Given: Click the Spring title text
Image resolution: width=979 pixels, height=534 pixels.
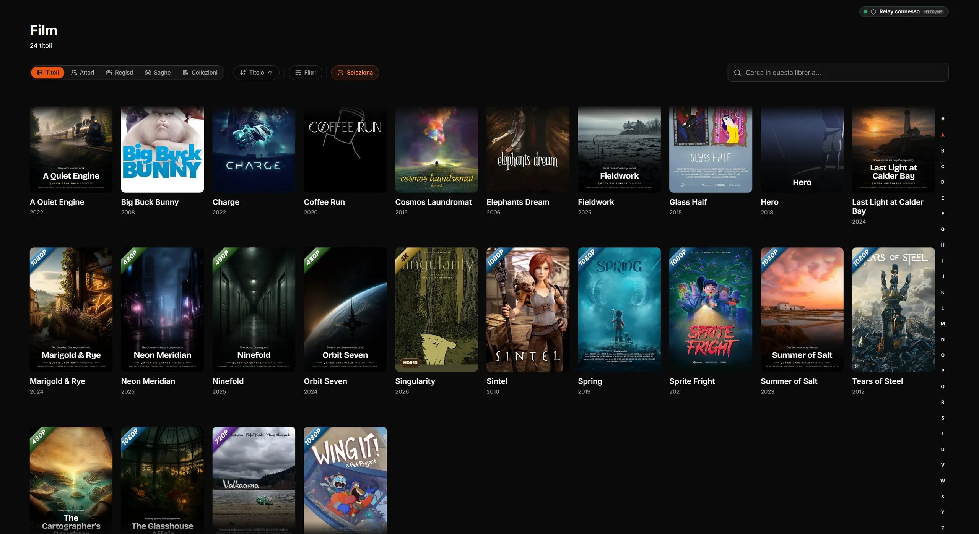Looking at the screenshot, I should 590,381.
